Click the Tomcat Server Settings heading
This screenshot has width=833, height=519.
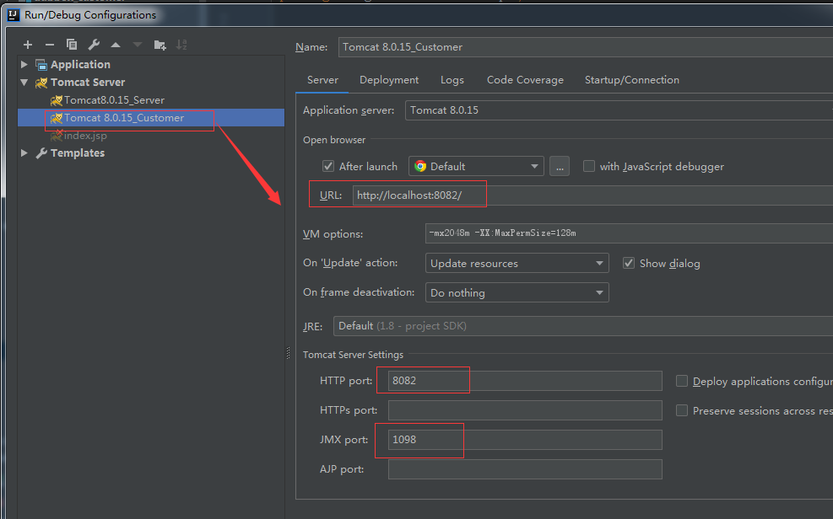click(x=354, y=355)
